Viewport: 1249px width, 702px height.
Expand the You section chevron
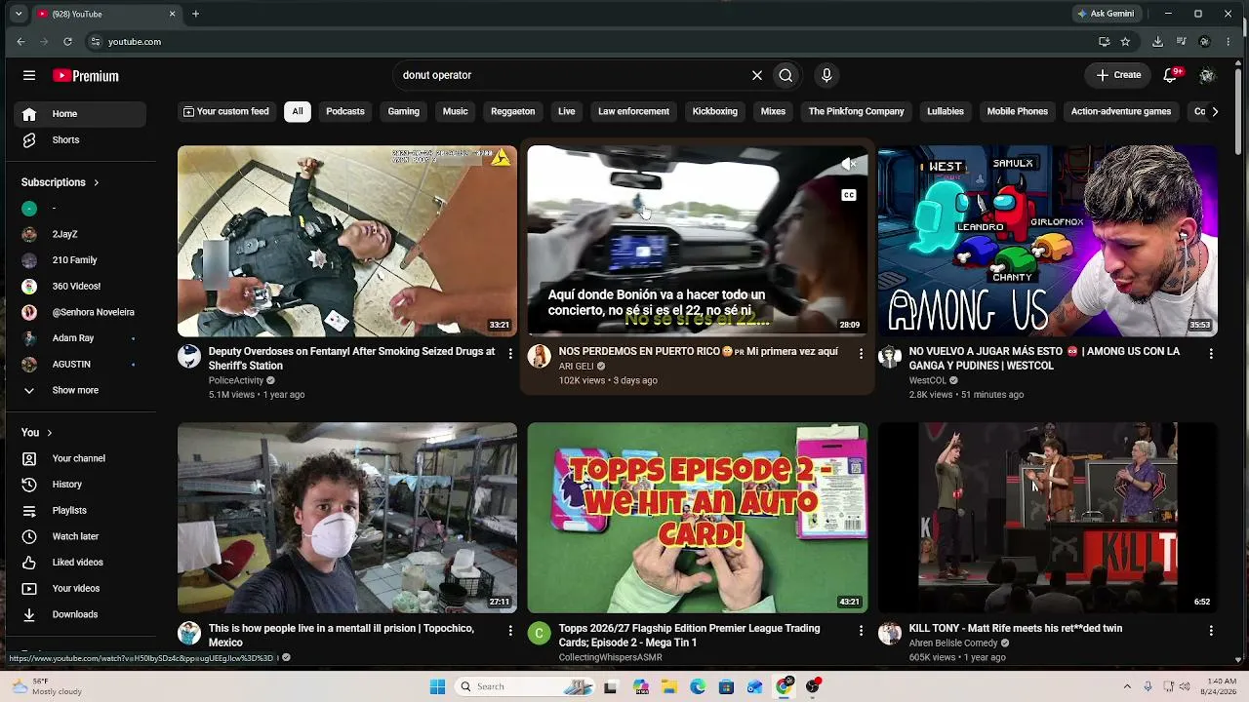(49, 433)
